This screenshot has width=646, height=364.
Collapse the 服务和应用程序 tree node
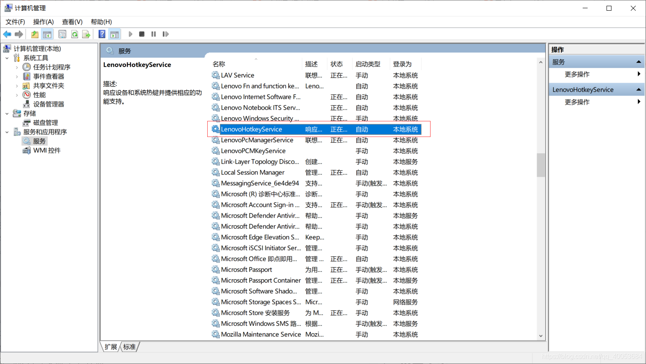7,132
